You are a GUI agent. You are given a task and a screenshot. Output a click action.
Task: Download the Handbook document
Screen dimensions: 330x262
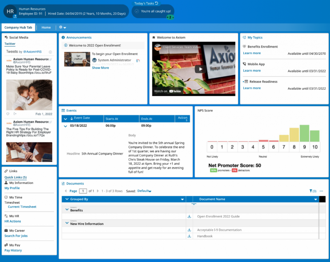(x=189, y=236)
